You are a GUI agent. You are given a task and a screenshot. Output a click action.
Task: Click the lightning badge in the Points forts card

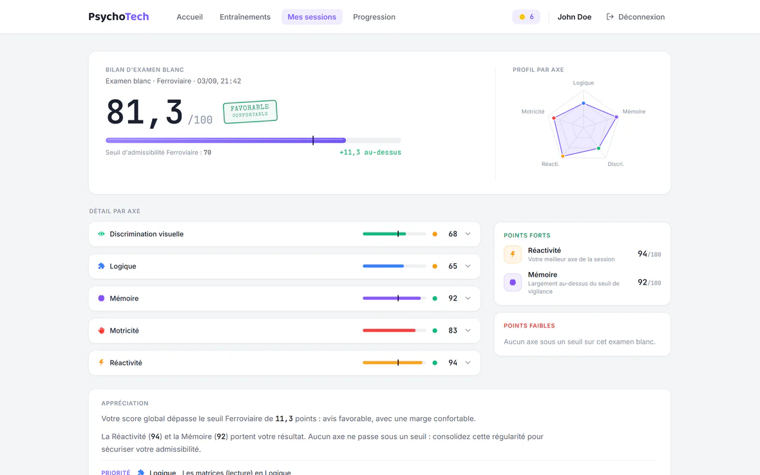512,254
